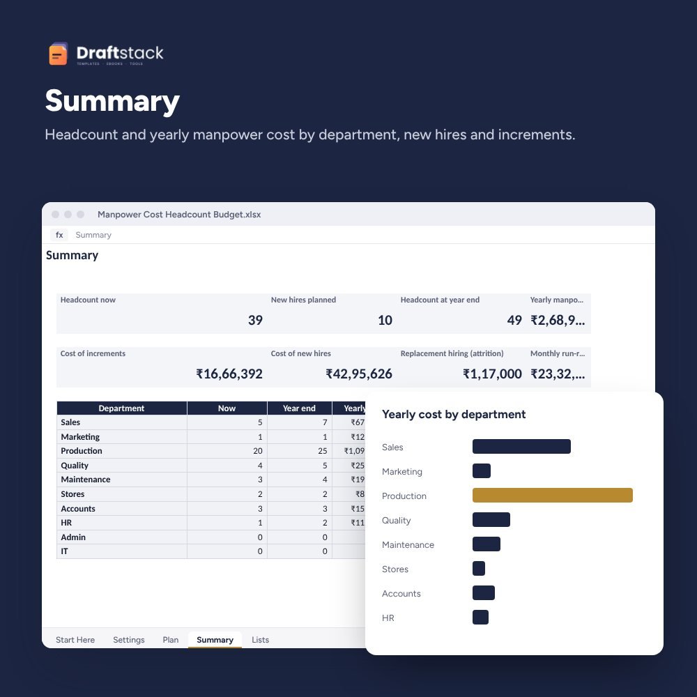Click the Headcount at year end value 49
Image resolution: width=697 pixels, height=697 pixels.
(x=514, y=320)
